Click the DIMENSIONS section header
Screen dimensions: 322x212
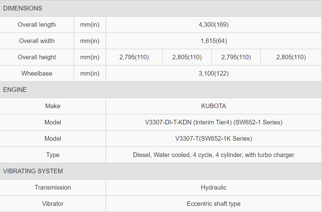pos(22,8)
